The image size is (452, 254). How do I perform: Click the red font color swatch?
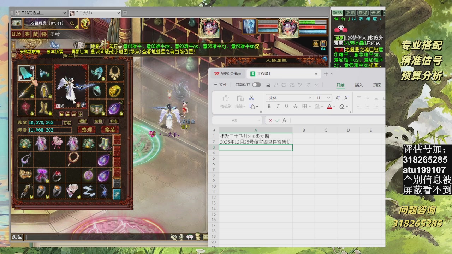(329, 107)
